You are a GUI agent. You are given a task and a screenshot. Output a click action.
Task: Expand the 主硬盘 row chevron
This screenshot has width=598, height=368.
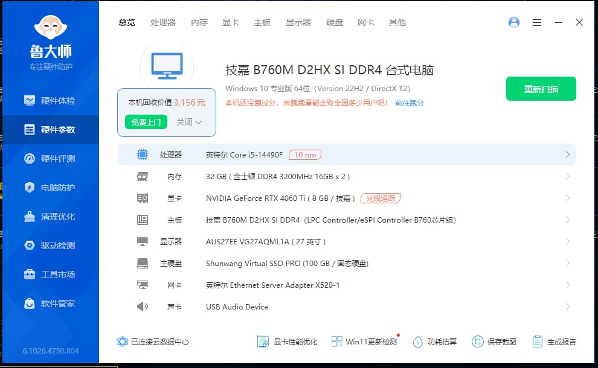click(x=567, y=263)
